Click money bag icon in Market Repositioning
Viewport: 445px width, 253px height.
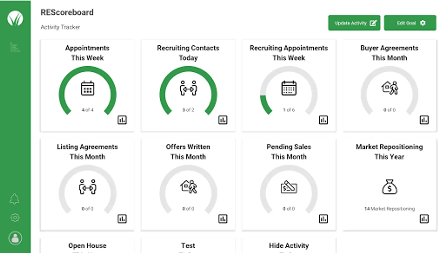(389, 187)
